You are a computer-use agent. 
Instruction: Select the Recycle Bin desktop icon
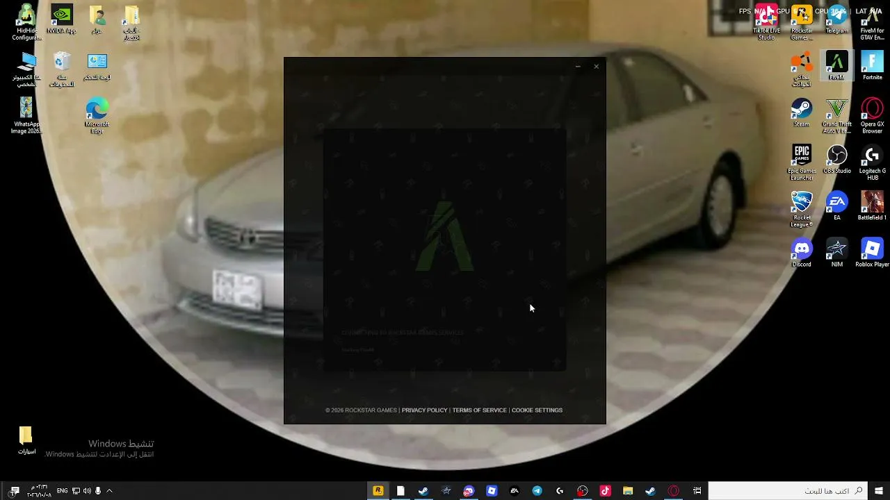click(62, 69)
